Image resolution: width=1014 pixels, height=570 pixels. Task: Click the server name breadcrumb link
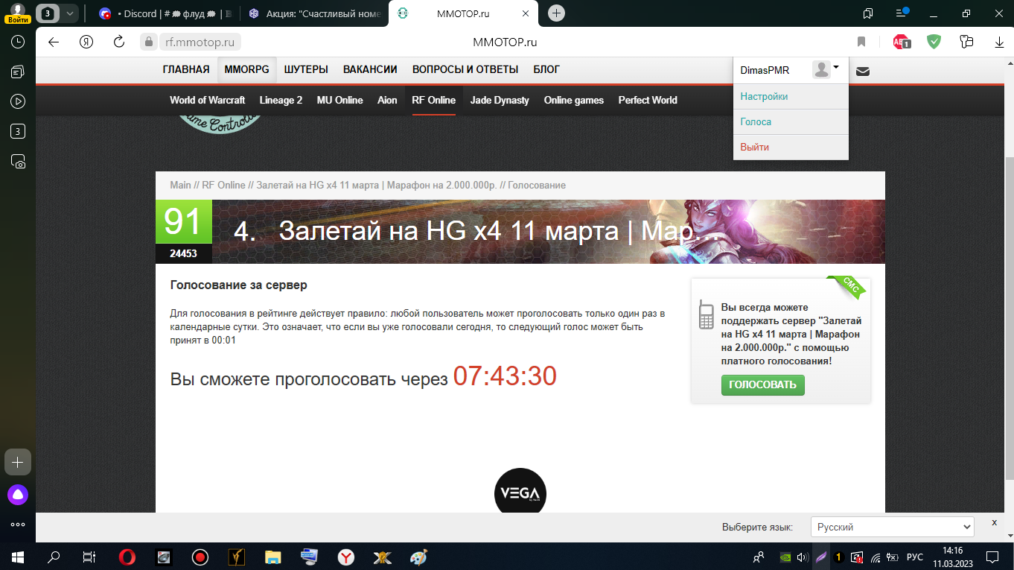(x=376, y=185)
